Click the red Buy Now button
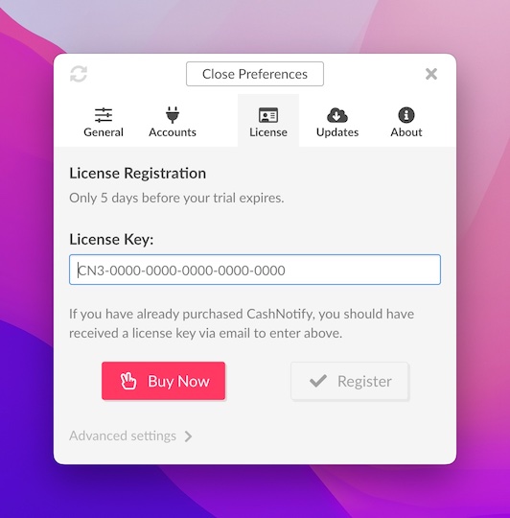This screenshot has height=518, width=510. (x=163, y=381)
